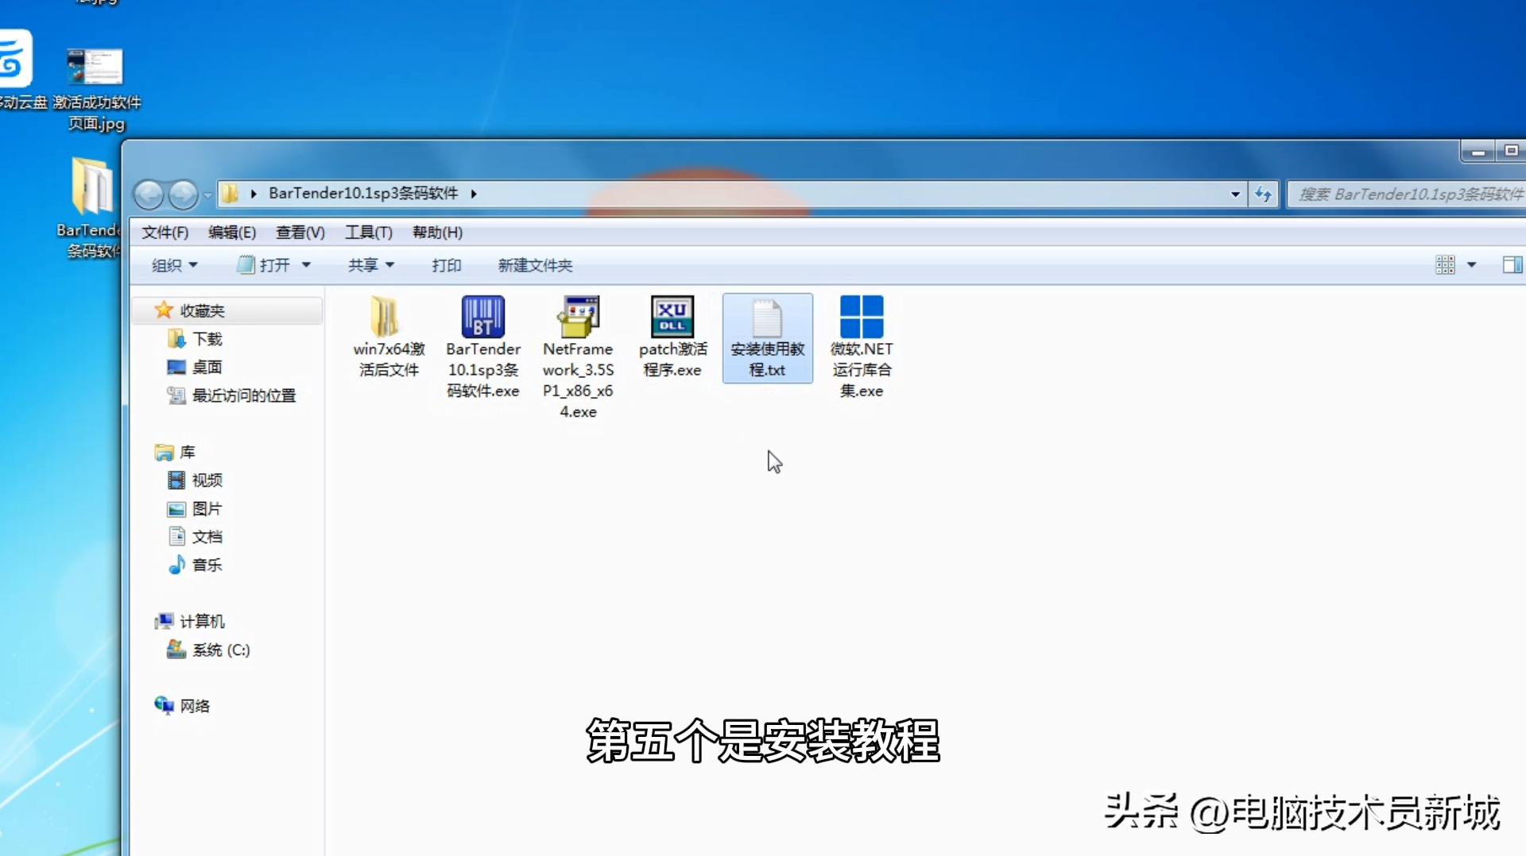Expand the breadcrumb arrow before BarTender10.1sp3条码软件
Screen dimensions: 1526x856
coord(254,194)
